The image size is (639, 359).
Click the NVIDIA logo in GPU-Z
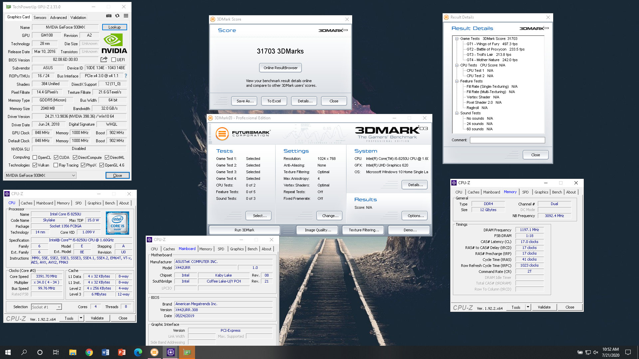(114, 44)
